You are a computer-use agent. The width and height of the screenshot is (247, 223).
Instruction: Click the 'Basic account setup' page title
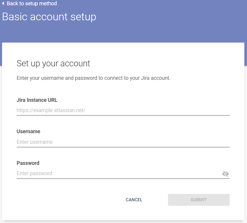[x=49, y=17]
